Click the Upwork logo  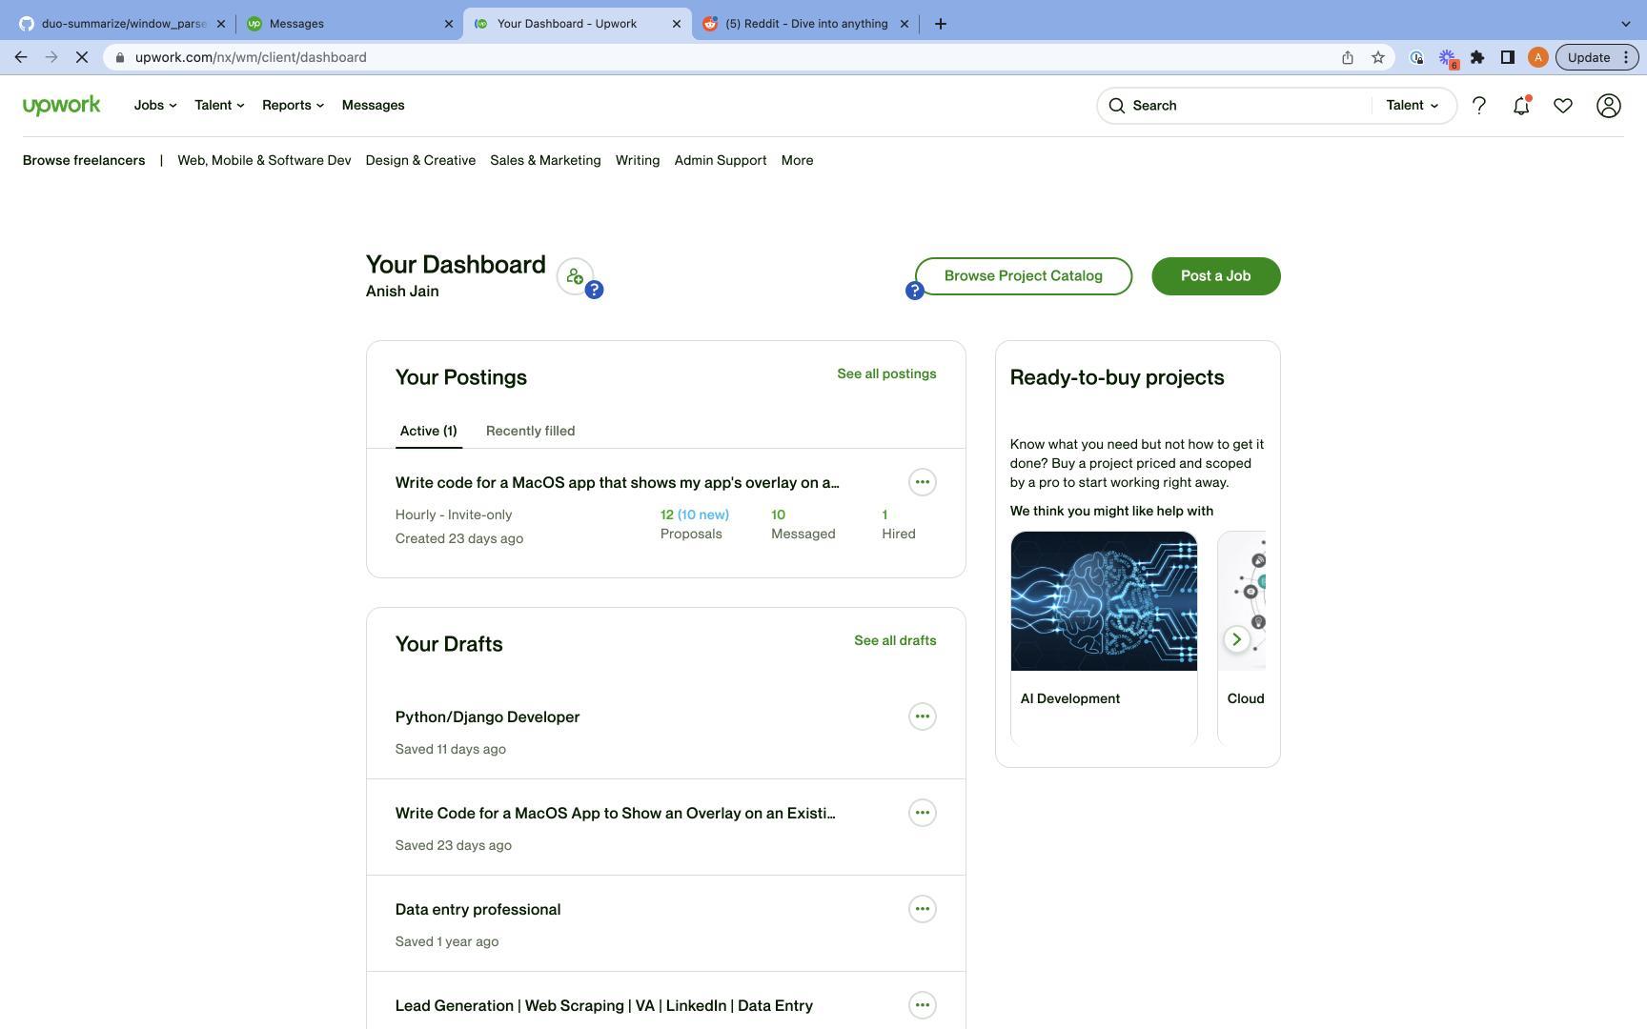coord(61,106)
